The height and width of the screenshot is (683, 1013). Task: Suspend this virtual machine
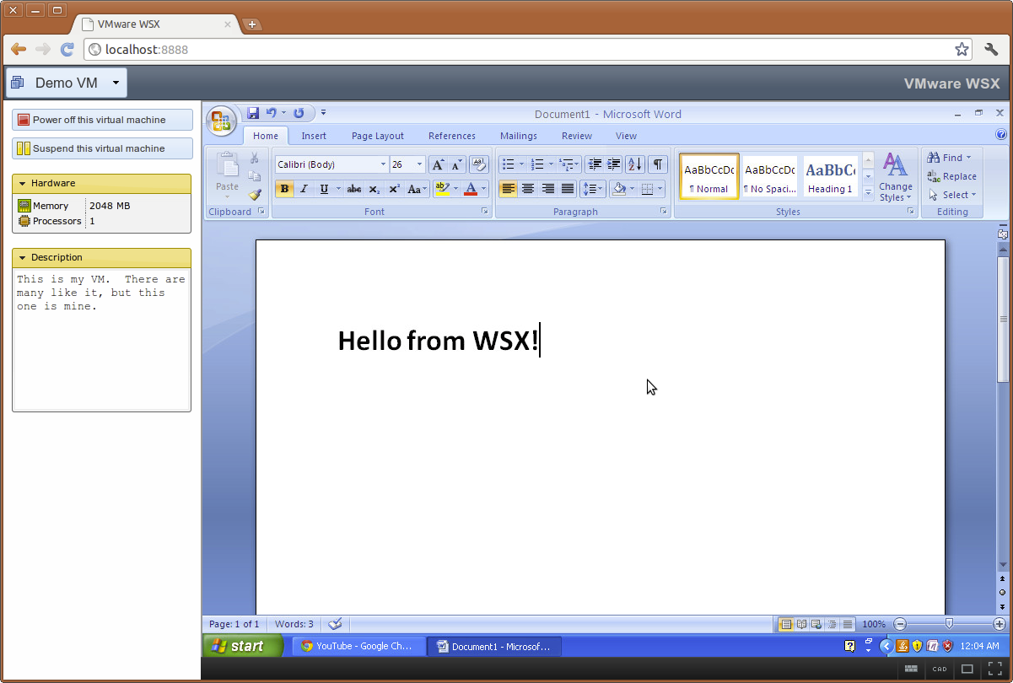point(102,148)
